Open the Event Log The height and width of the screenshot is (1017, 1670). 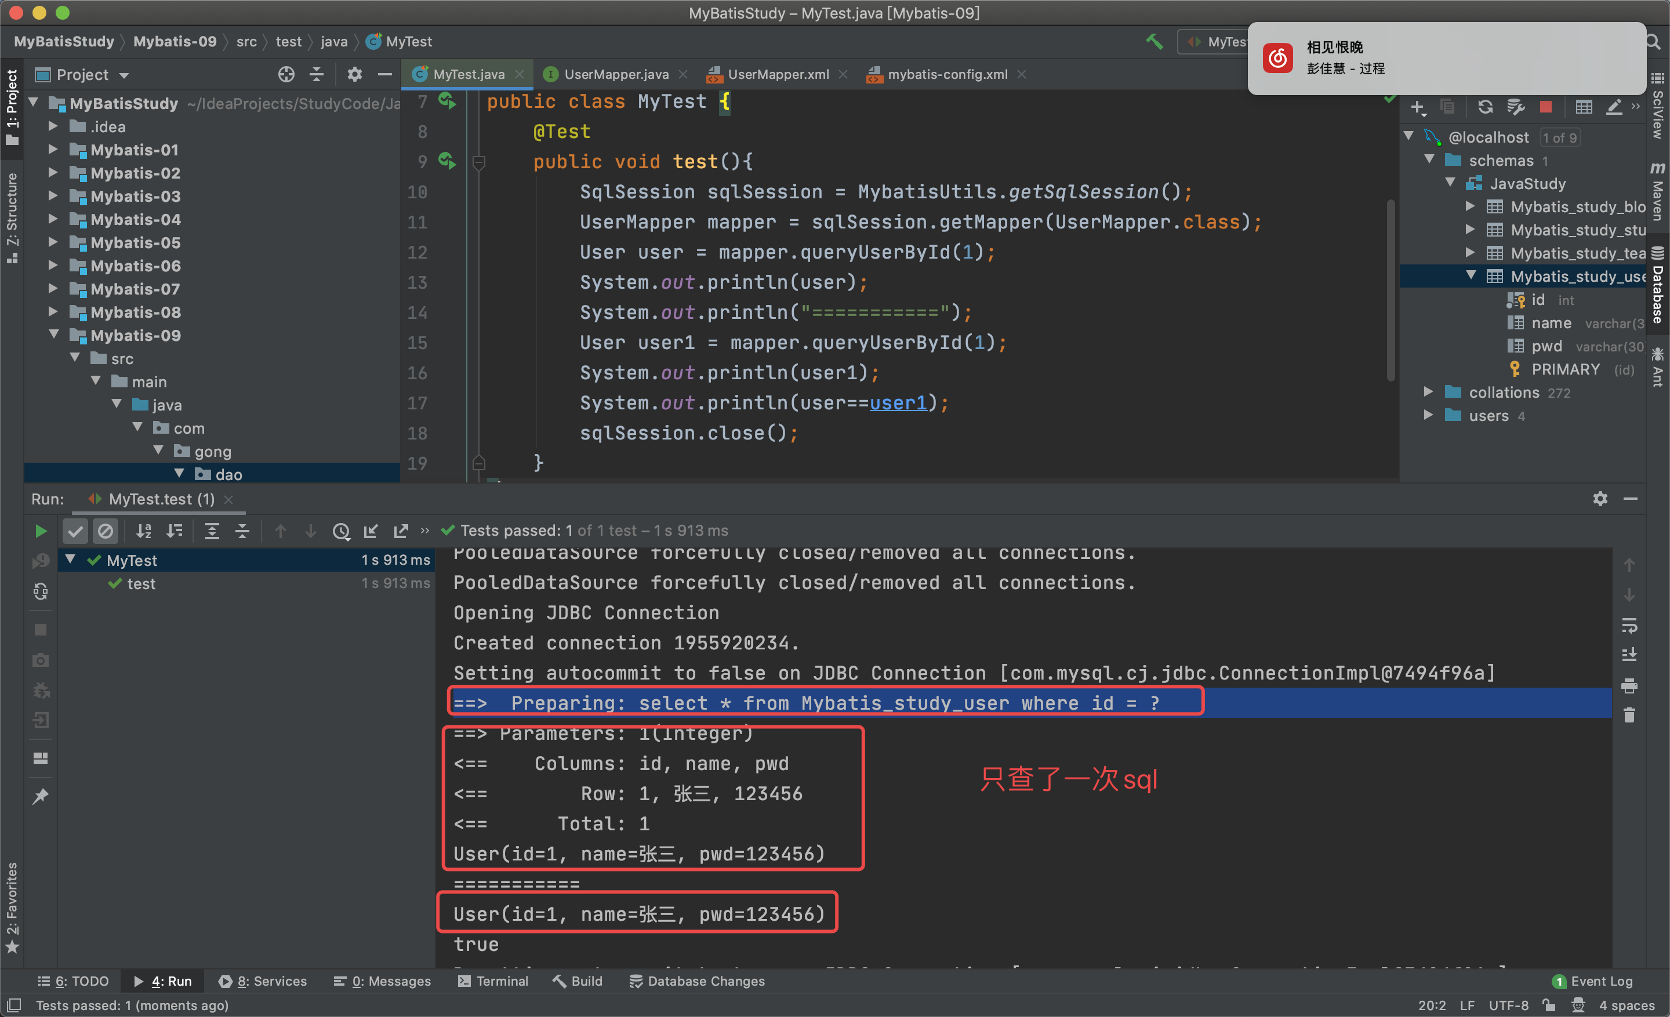coord(1593,981)
